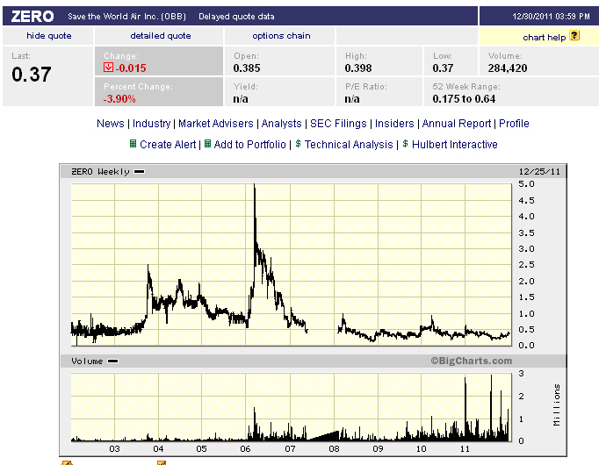This screenshot has width=599, height=465.
Task: Click the Volume chart legend label
Action: click(87, 361)
